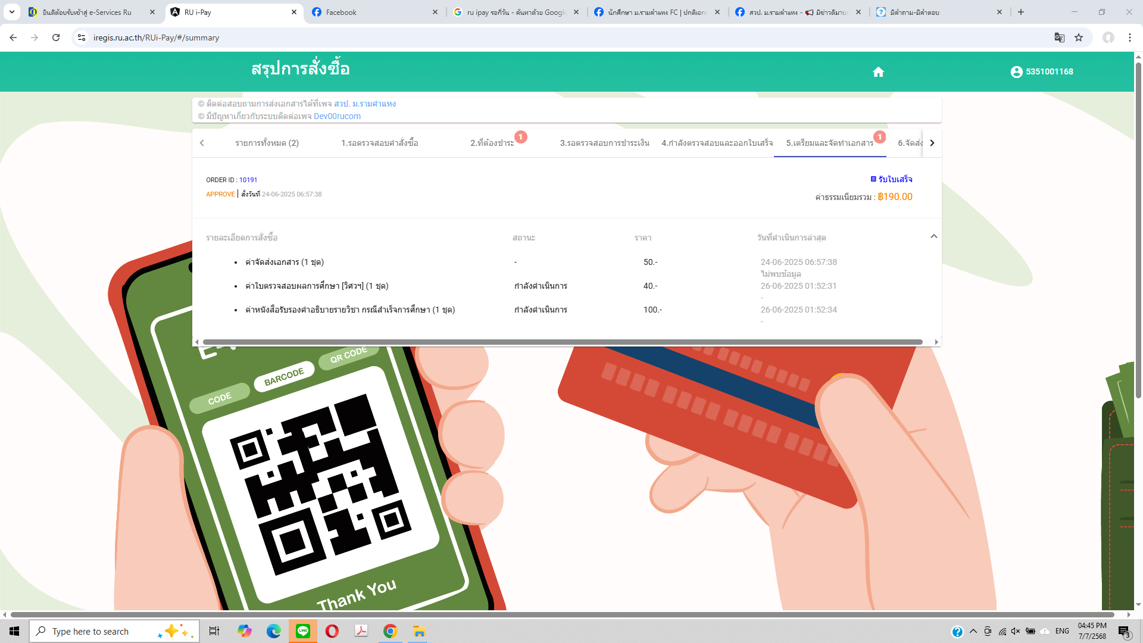The image size is (1143, 643).
Task: Click horizontal scrollbar of order table
Action: pos(563,342)
